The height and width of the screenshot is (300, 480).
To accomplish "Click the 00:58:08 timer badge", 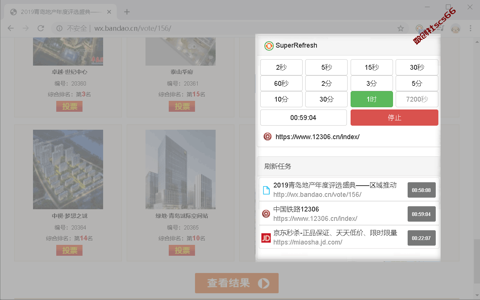I will coord(421,190).
